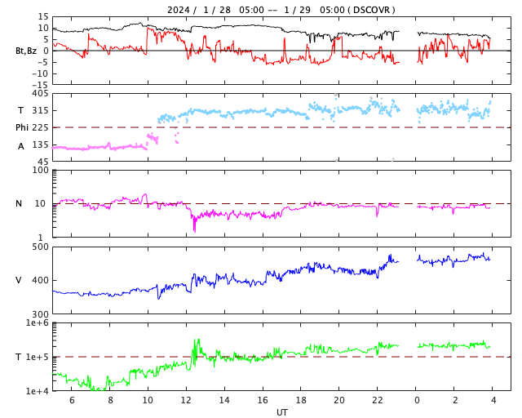Select the '1e+4' temperature tick label
Viewport: 522px width, 418px height.
[x=38, y=391]
